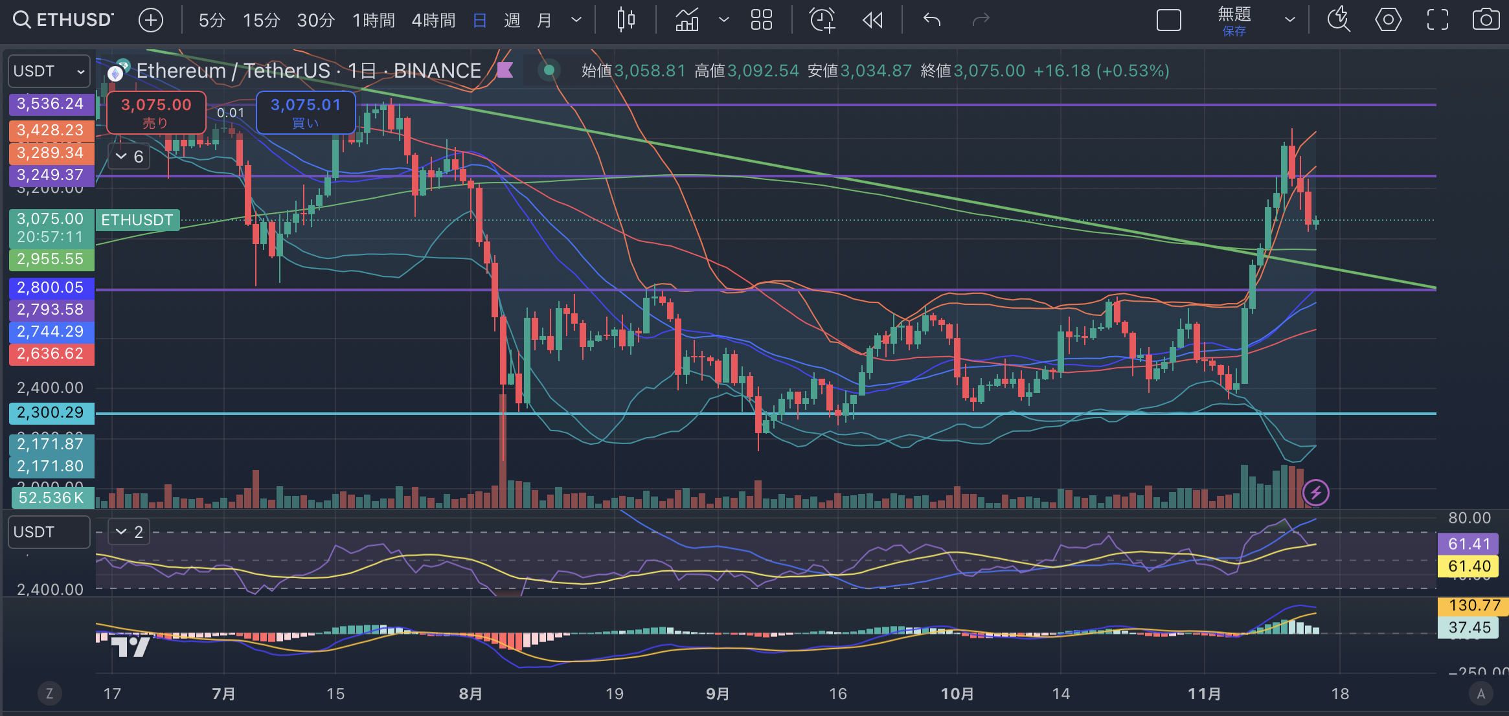Undo the last chart action
Viewport: 1509px width, 716px height.
932,20
